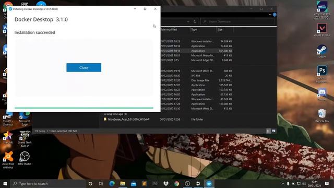The height and width of the screenshot is (188, 334).
Task: Open Settings gear from the taskbar
Action: pos(198,183)
